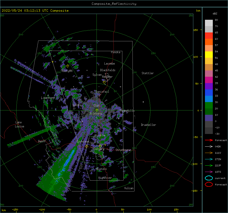This screenshot has width=228, height=213.
Task: Click the Lacombe town label
Action: 109,64
